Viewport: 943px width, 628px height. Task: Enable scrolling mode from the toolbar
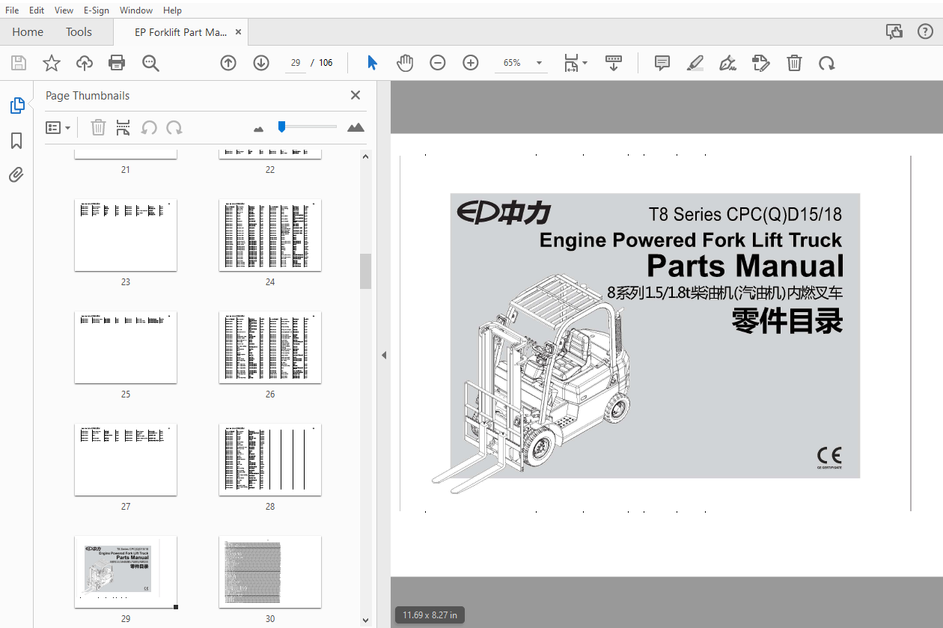[x=614, y=63]
